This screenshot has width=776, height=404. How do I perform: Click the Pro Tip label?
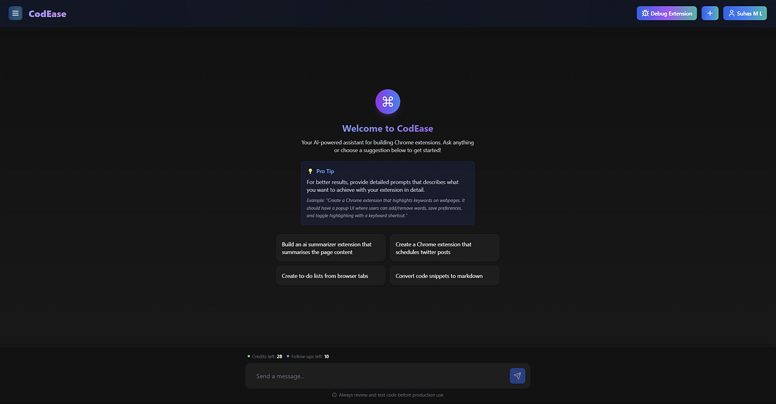point(325,171)
